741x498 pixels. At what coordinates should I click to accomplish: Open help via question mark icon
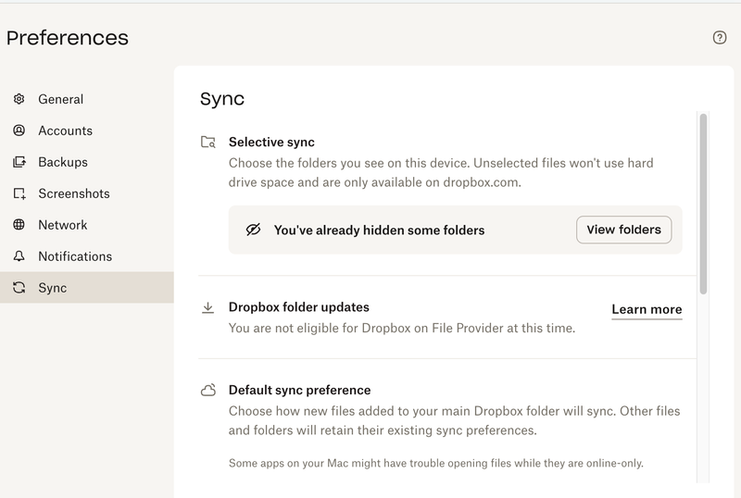[720, 38]
